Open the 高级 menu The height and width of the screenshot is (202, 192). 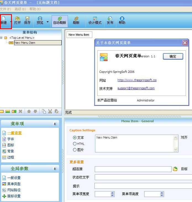point(20,9)
